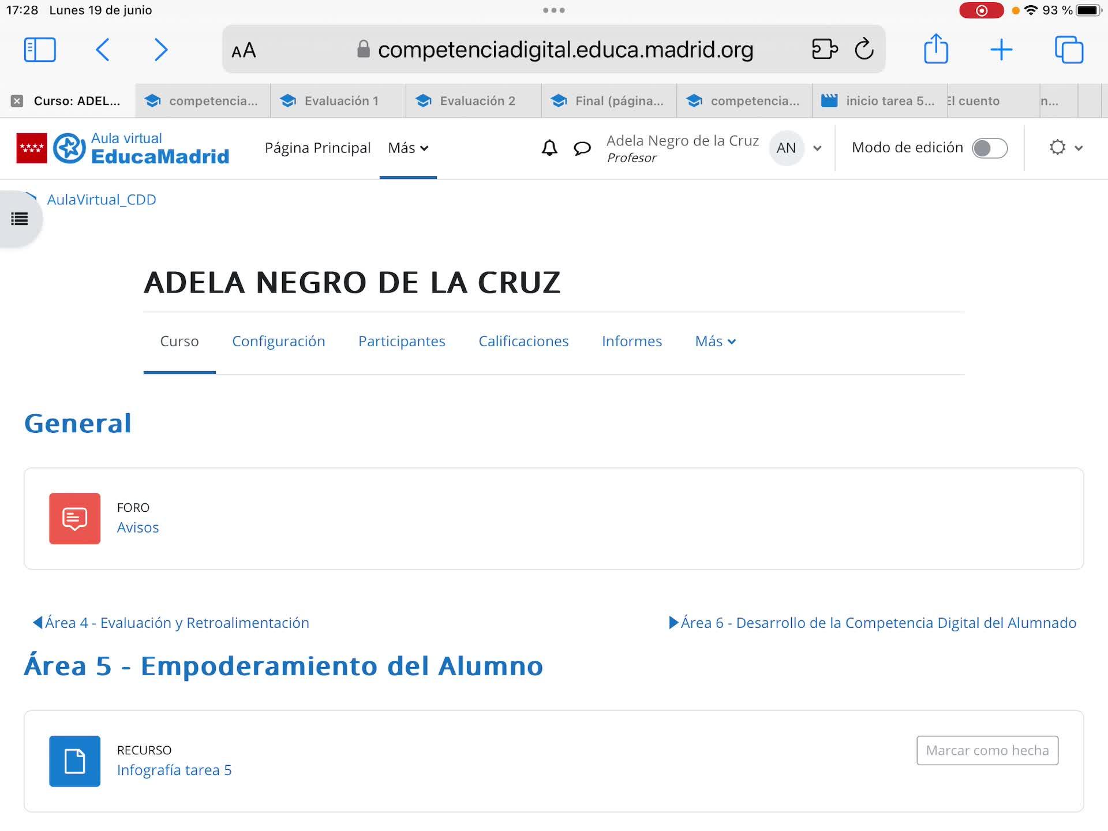Expand the user menu next to AN avatar
Viewport: 1108px width, 831px height.
point(817,148)
